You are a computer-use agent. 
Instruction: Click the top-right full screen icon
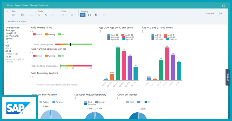(x=223, y=6)
